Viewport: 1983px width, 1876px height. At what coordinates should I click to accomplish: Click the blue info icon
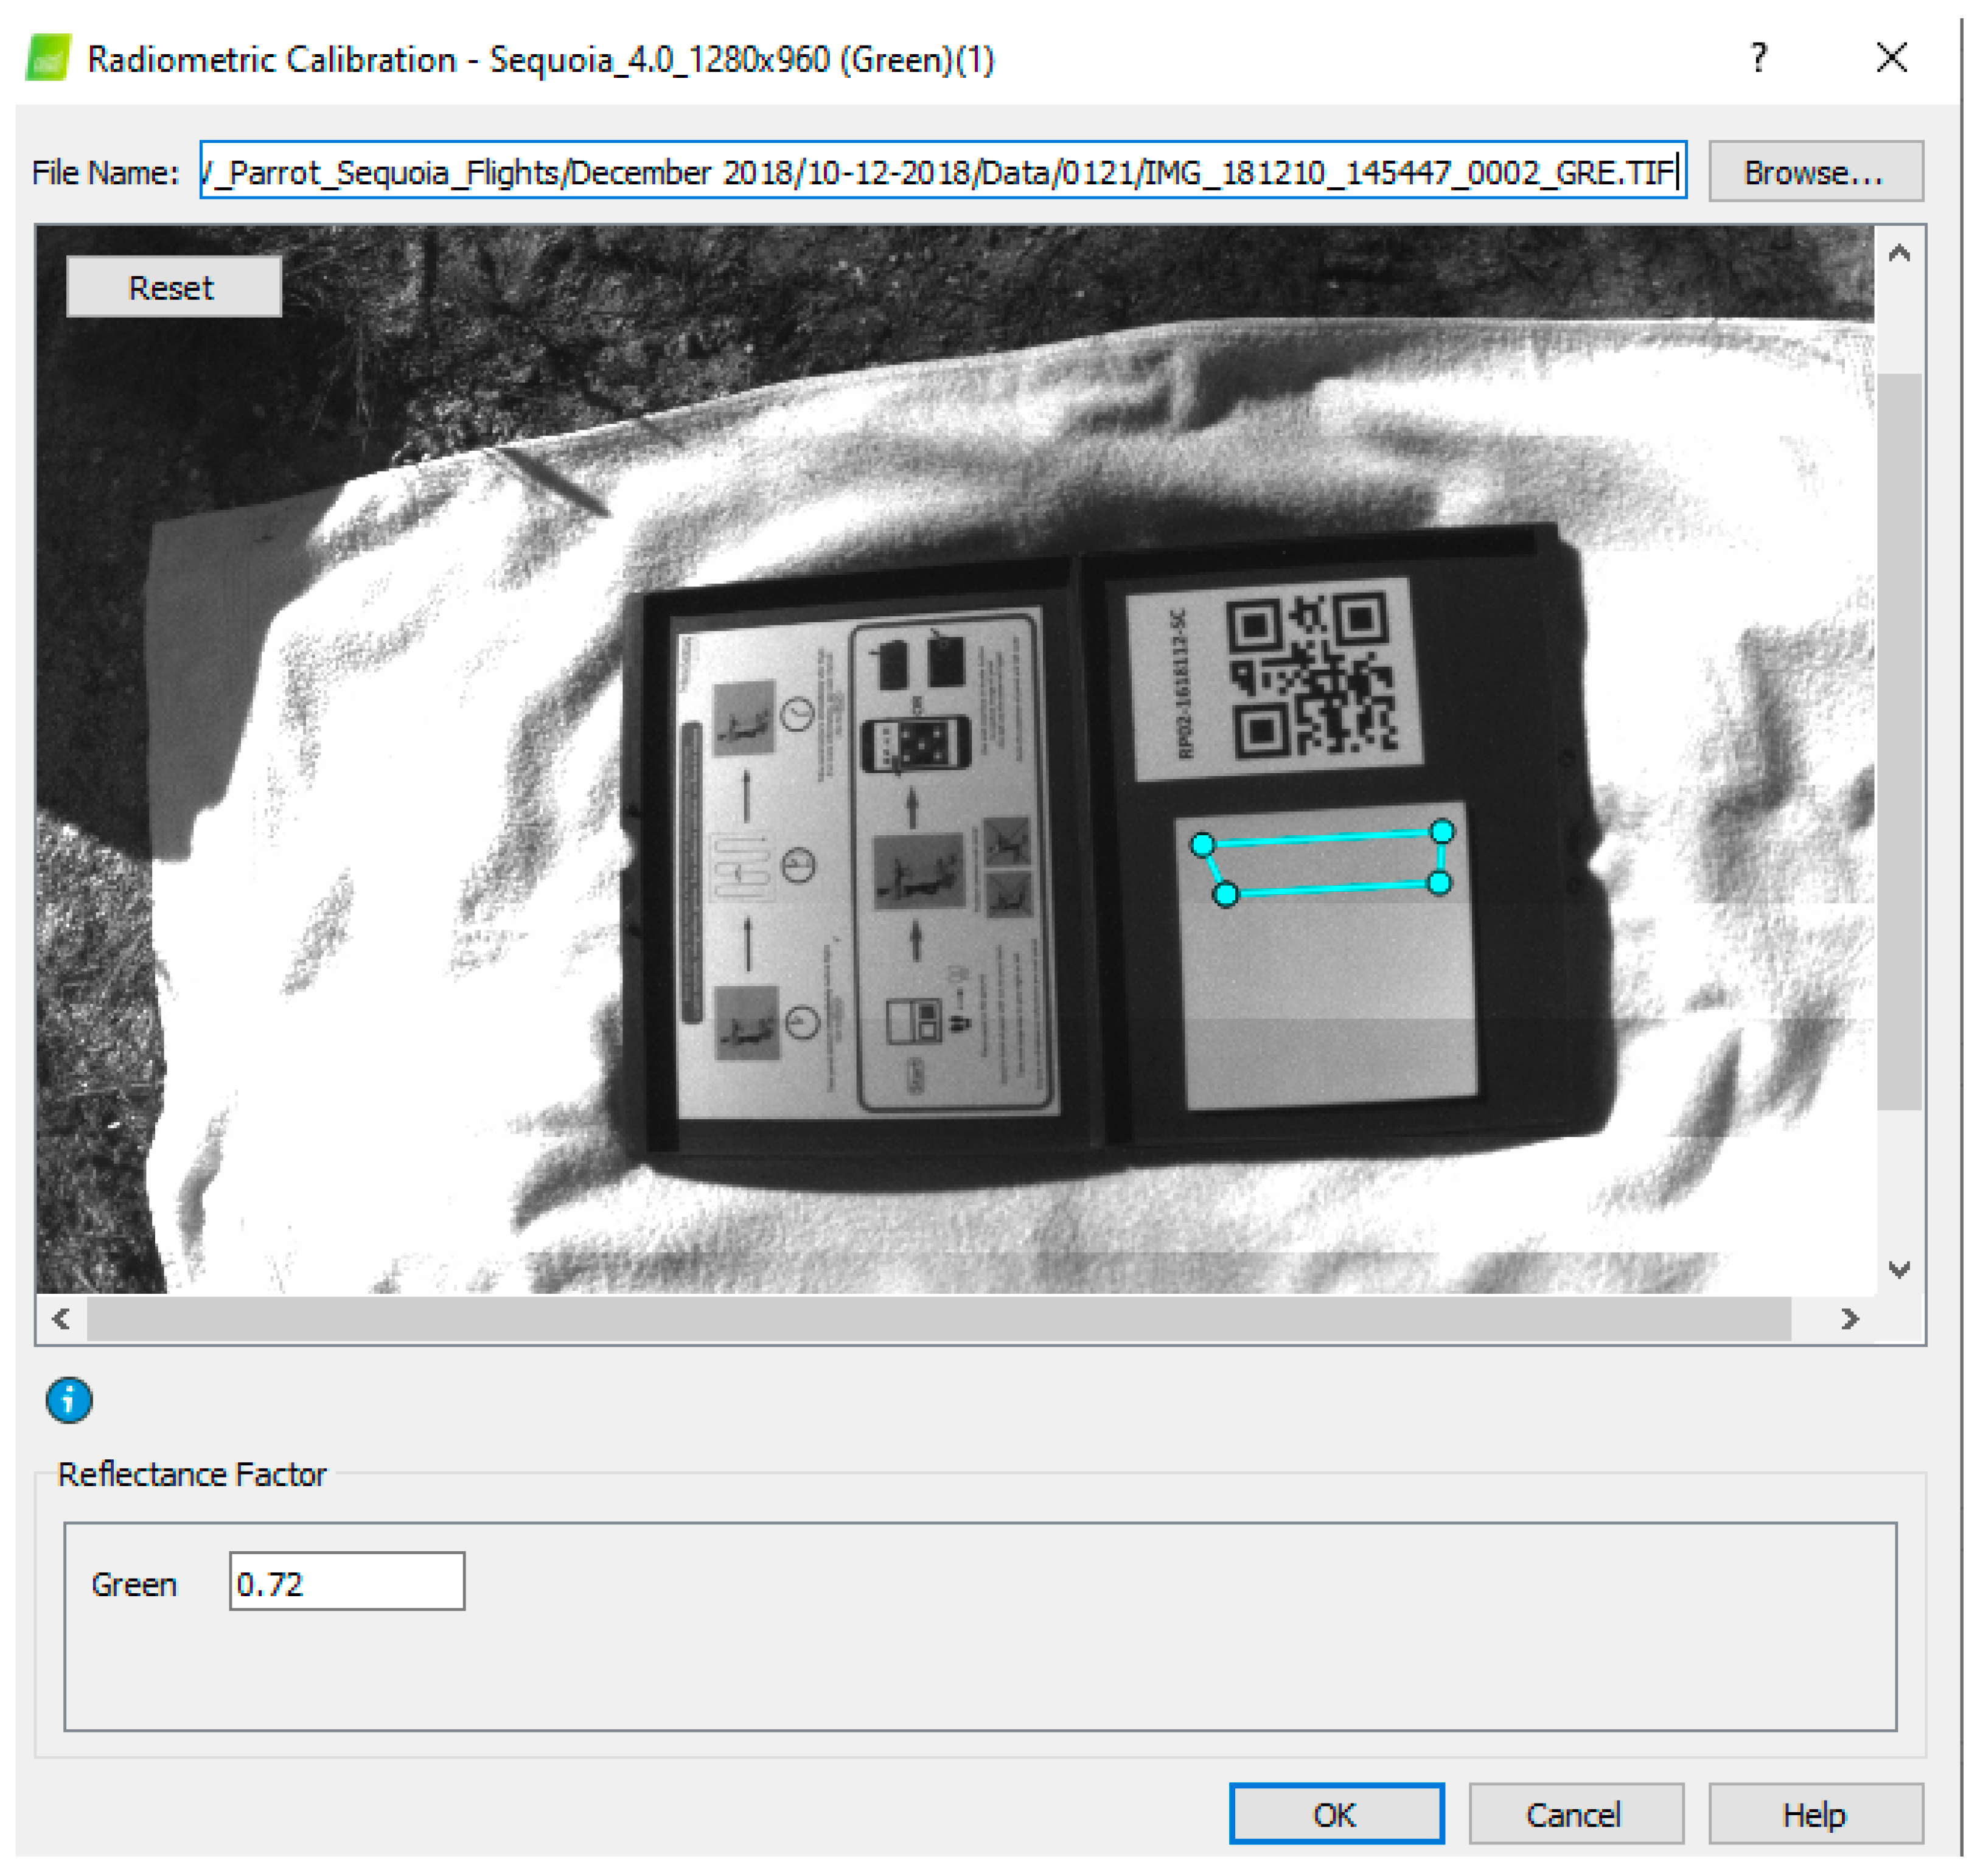(69, 1400)
